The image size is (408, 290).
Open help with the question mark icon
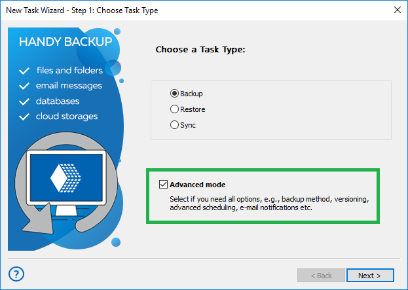point(18,274)
